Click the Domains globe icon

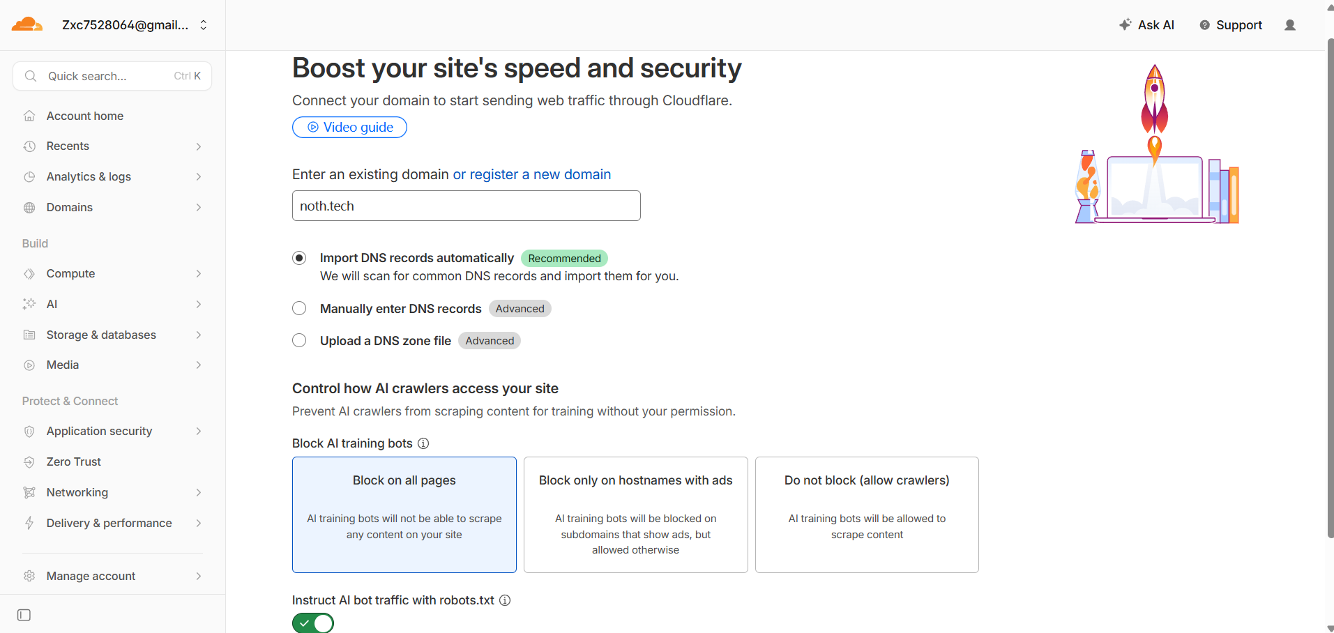pyautogui.click(x=29, y=207)
